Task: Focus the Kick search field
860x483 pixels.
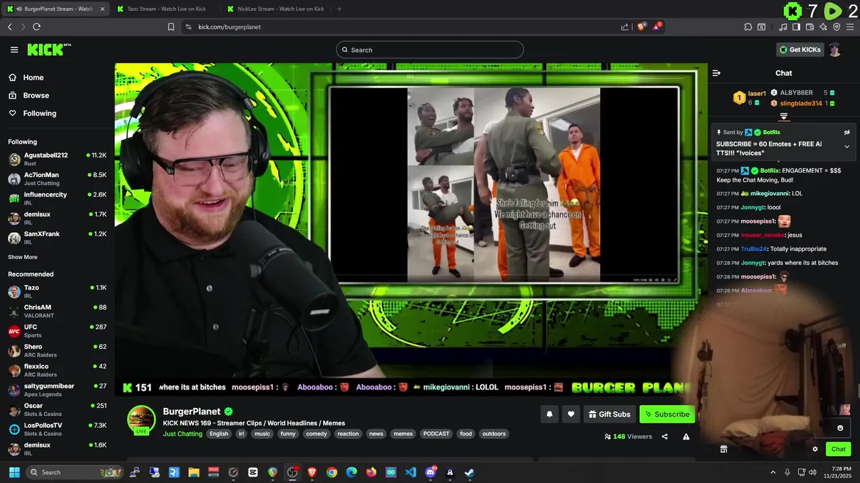Action: point(430,50)
